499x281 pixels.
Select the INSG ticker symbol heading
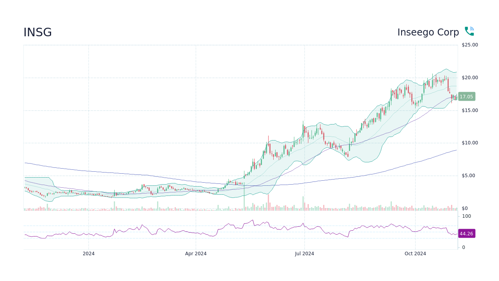[37, 32]
